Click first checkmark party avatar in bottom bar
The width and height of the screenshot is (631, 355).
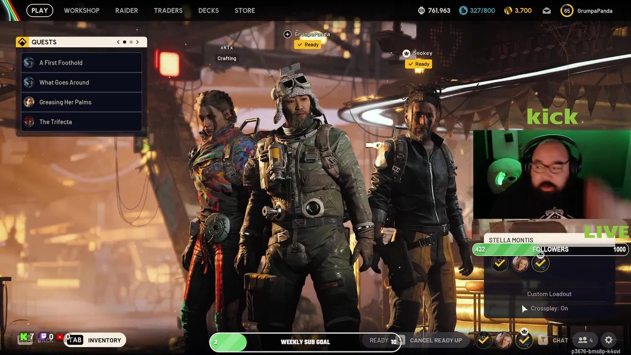[484, 340]
